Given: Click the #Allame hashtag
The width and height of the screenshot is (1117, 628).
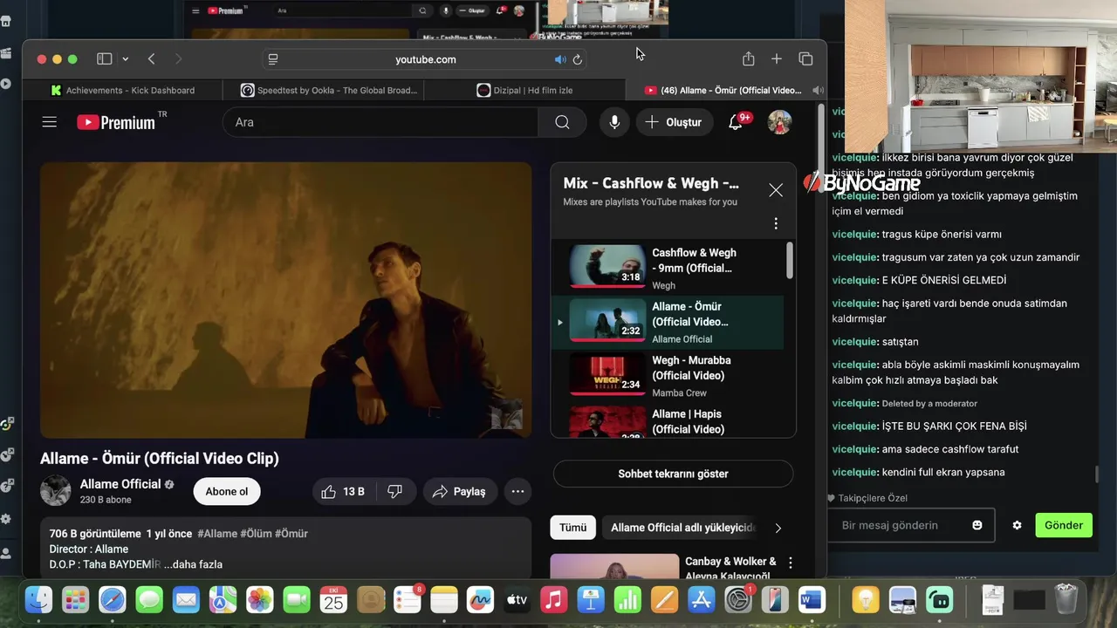Looking at the screenshot, I should point(217,533).
